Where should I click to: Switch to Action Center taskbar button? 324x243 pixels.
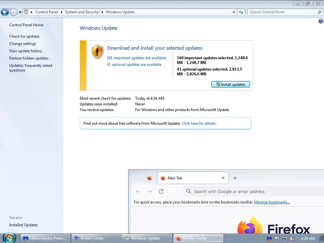coord(96,238)
